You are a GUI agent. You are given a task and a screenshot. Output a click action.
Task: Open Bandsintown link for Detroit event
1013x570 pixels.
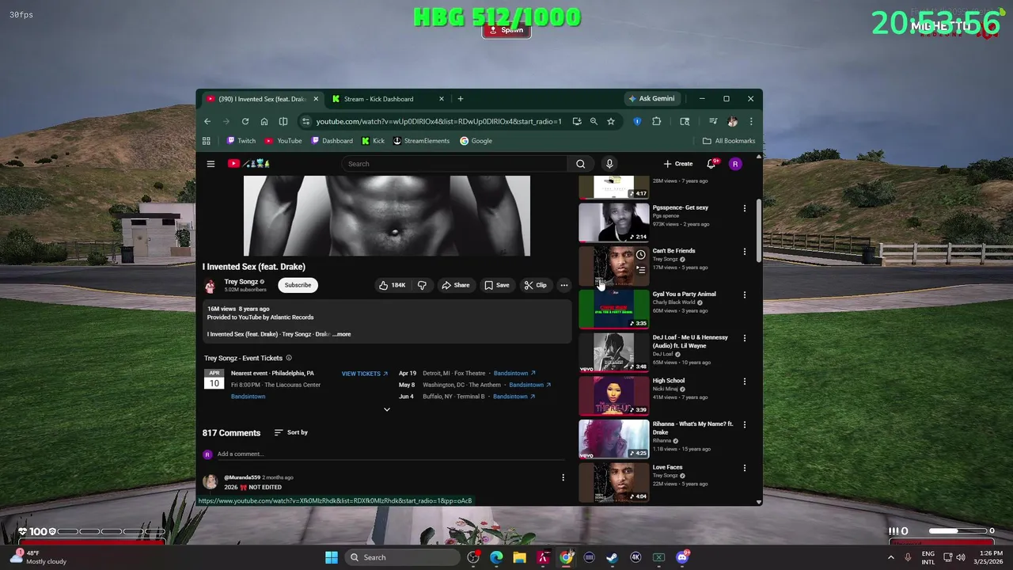tap(514, 374)
